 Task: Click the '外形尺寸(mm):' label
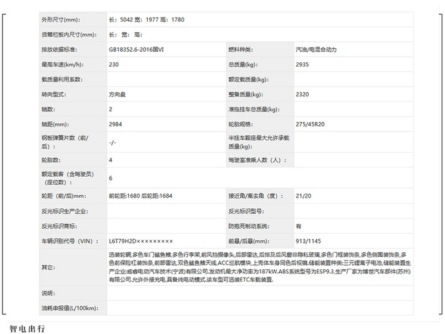(x=61, y=20)
